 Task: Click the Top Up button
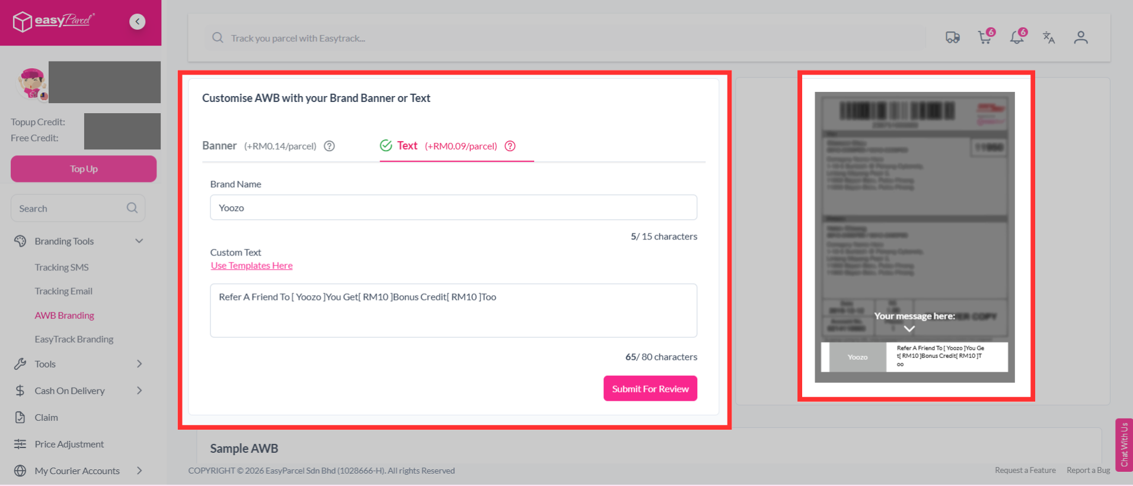(84, 169)
